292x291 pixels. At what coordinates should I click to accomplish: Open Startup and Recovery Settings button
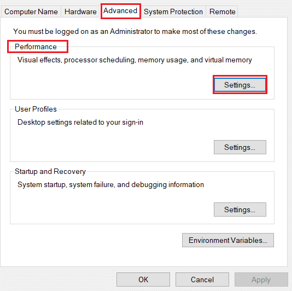tap(240, 209)
